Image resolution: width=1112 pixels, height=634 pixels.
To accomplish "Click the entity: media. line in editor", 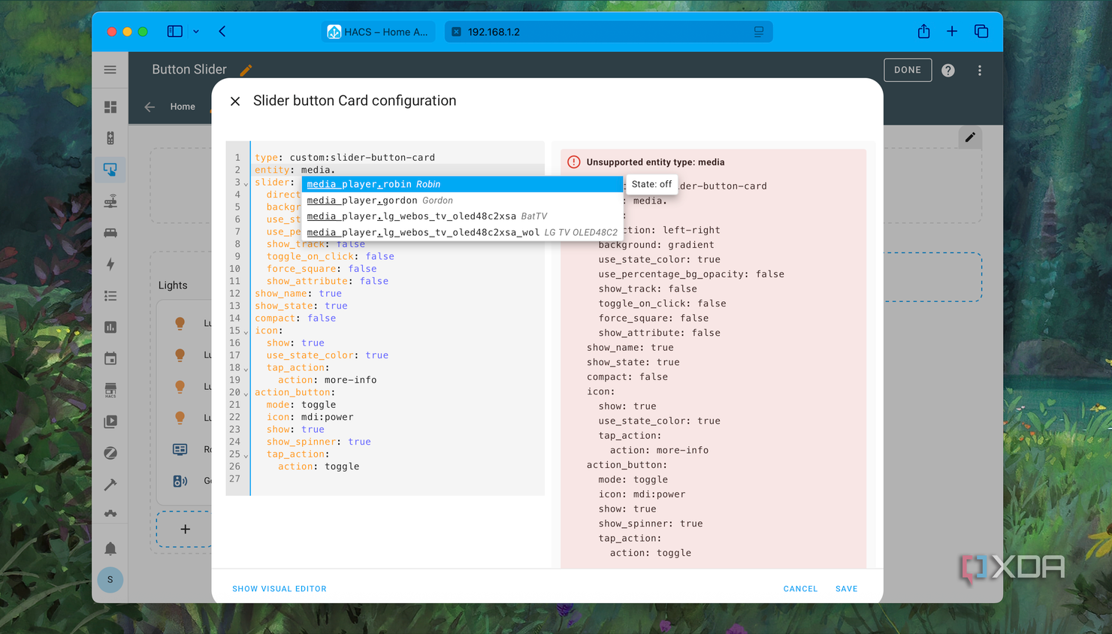I will coord(398,170).
